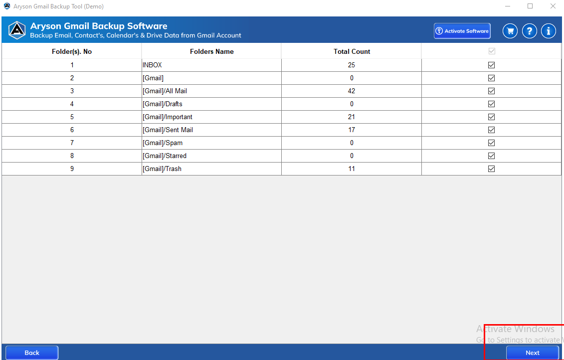This screenshot has height=360, width=564.
Task: Uncheck the [Gmail]/Important checkbox
Action: point(491,117)
